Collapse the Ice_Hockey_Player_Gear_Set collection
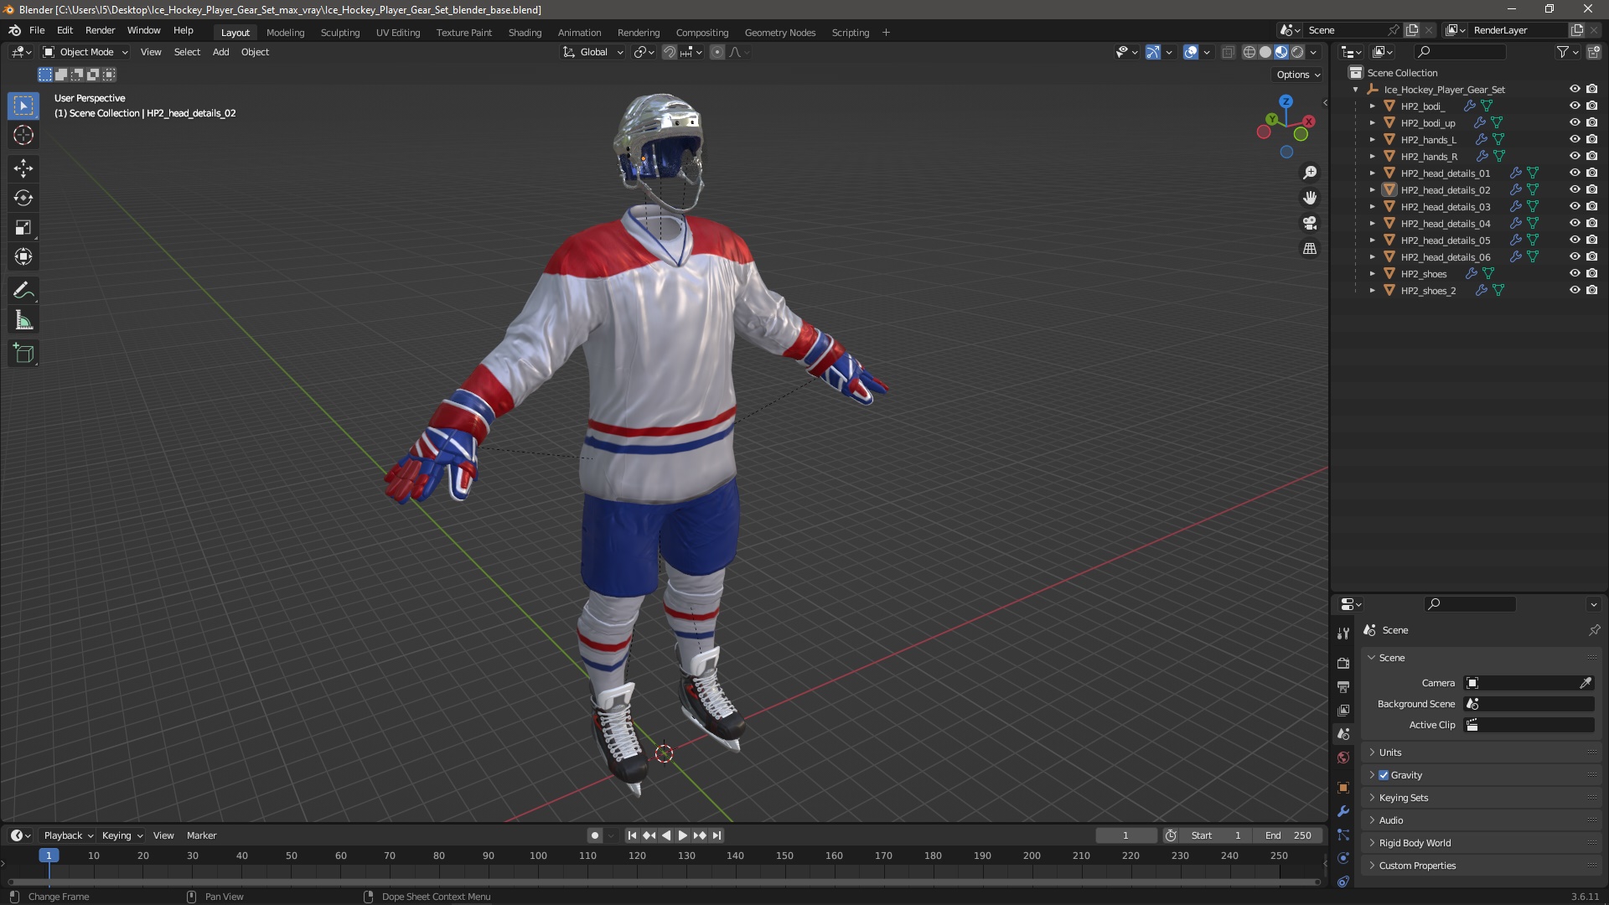 pyautogui.click(x=1356, y=90)
